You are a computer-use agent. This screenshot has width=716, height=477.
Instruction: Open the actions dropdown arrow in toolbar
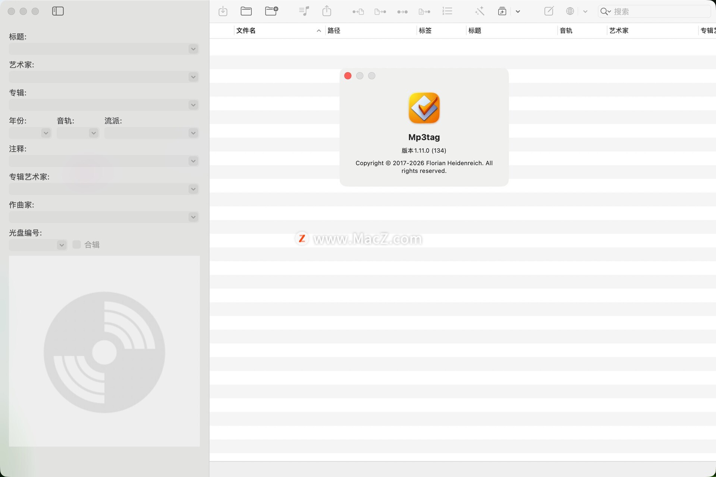(518, 12)
